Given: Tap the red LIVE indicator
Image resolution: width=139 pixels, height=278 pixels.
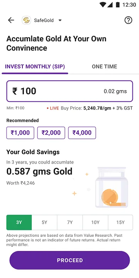Looking at the screenshot, I should [53, 108].
